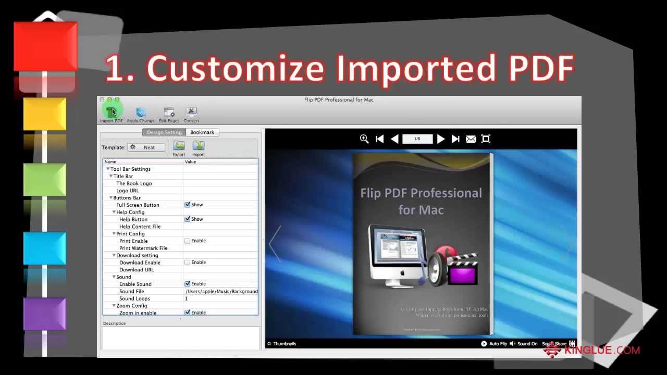Collapse the Buttons Bar group
Screen dimensions: 667x375
(111, 198)
